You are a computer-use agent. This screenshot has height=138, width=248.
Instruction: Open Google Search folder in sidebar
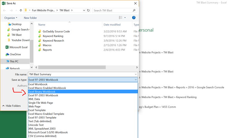click(x=18, y=29)
